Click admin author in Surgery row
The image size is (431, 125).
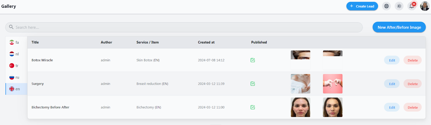(106, 84)
